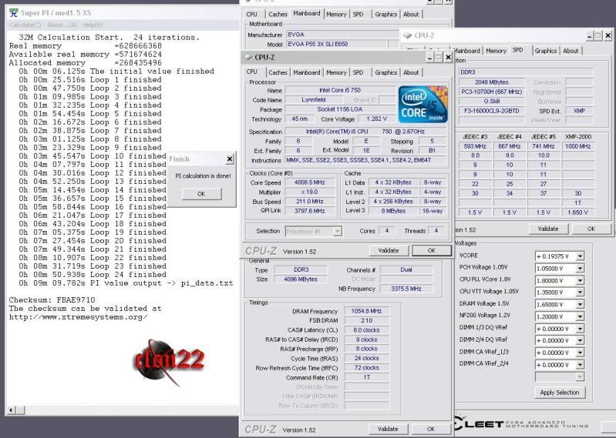Open the Calculate menu in Super PI
The width and height of the screenshot is (616, 438).
click(25, 25)
